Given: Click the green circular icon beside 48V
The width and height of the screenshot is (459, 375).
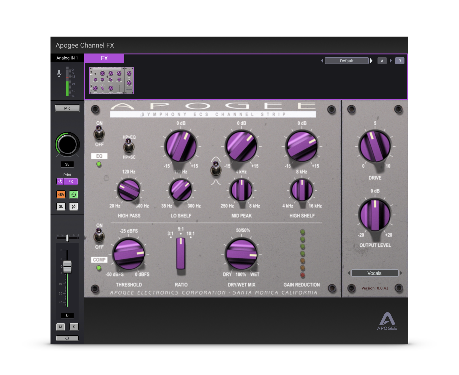Looking at the screenshot, I should 74,194.
